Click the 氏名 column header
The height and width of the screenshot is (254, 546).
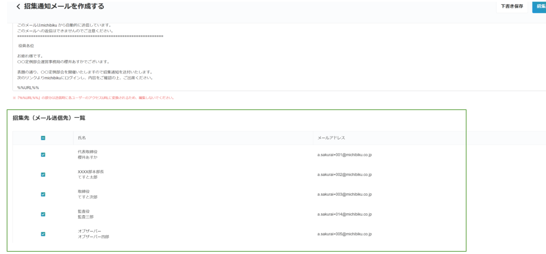82,138
